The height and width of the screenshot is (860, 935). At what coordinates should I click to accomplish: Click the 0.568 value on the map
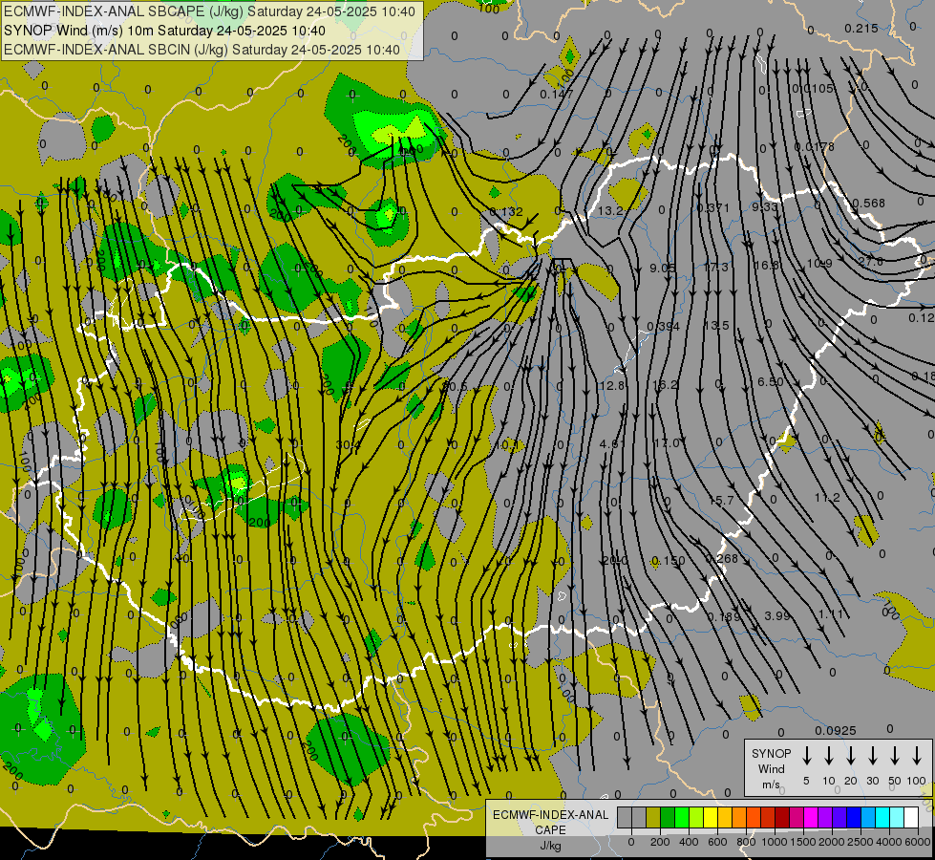tap(869, 204)
